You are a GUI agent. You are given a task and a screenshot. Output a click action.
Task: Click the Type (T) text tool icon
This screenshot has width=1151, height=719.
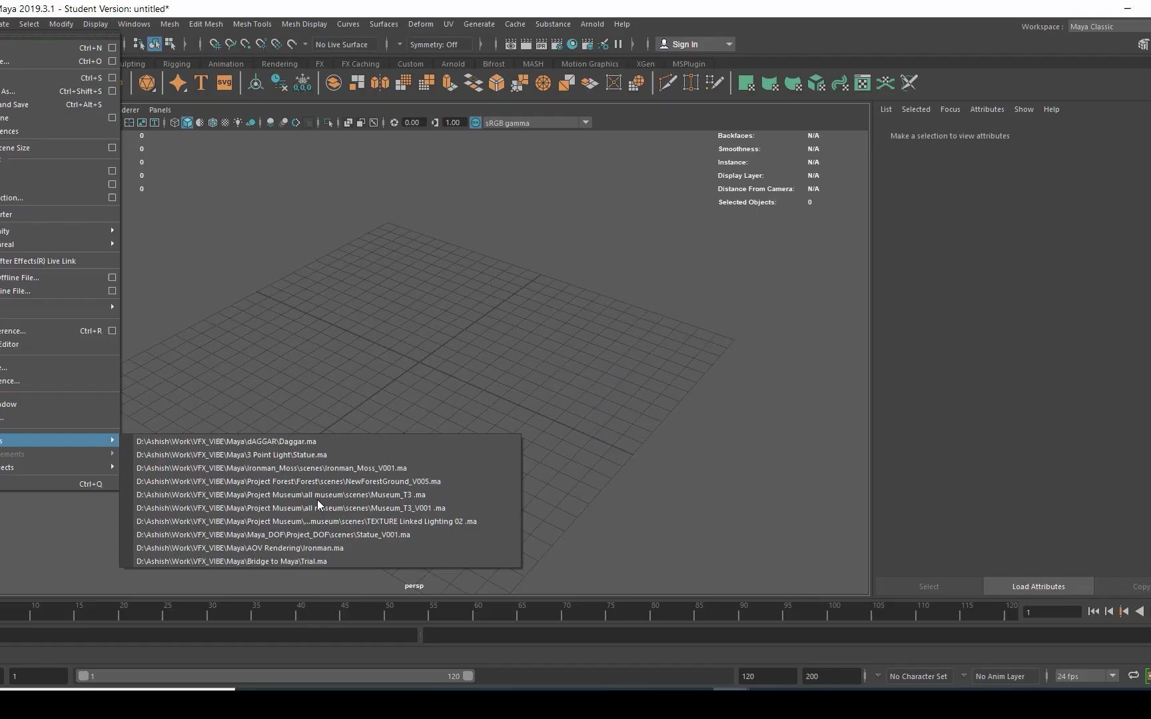tap(201, 83)
